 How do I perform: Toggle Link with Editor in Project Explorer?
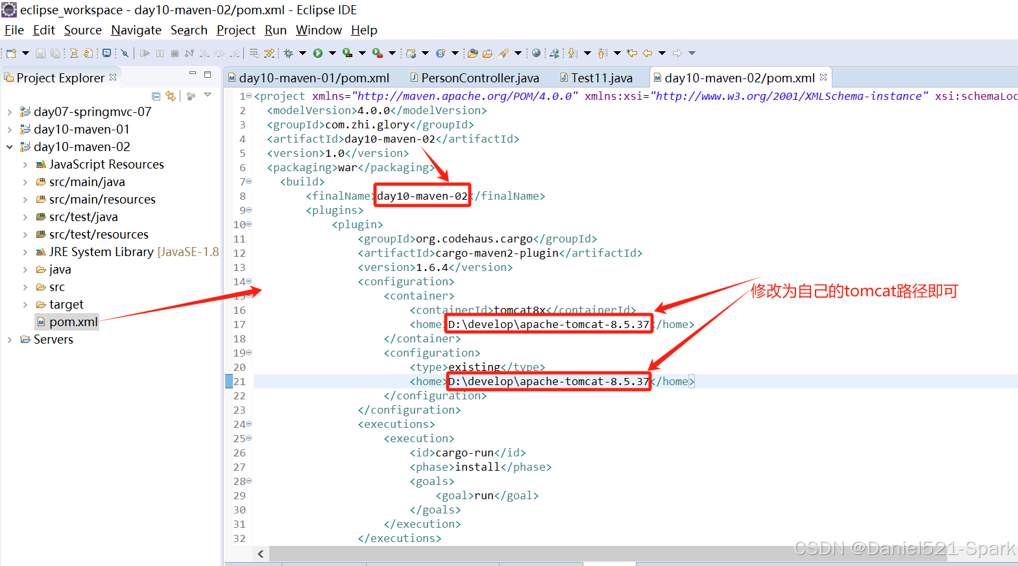pyautogui.click(x=171, y=96)
